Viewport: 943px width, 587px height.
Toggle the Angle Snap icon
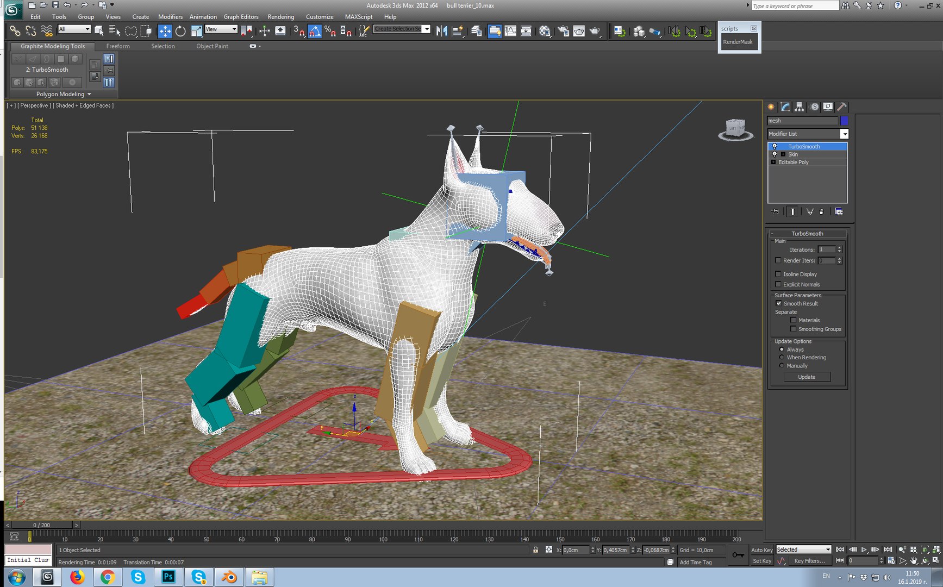coord(315,31)
